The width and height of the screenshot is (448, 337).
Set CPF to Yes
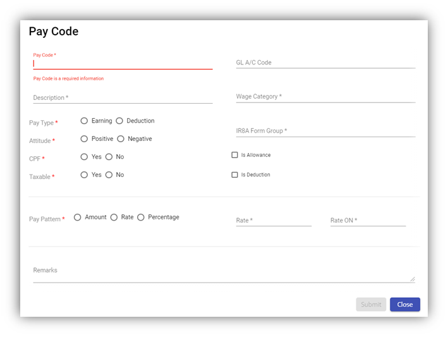coord(85,157)
